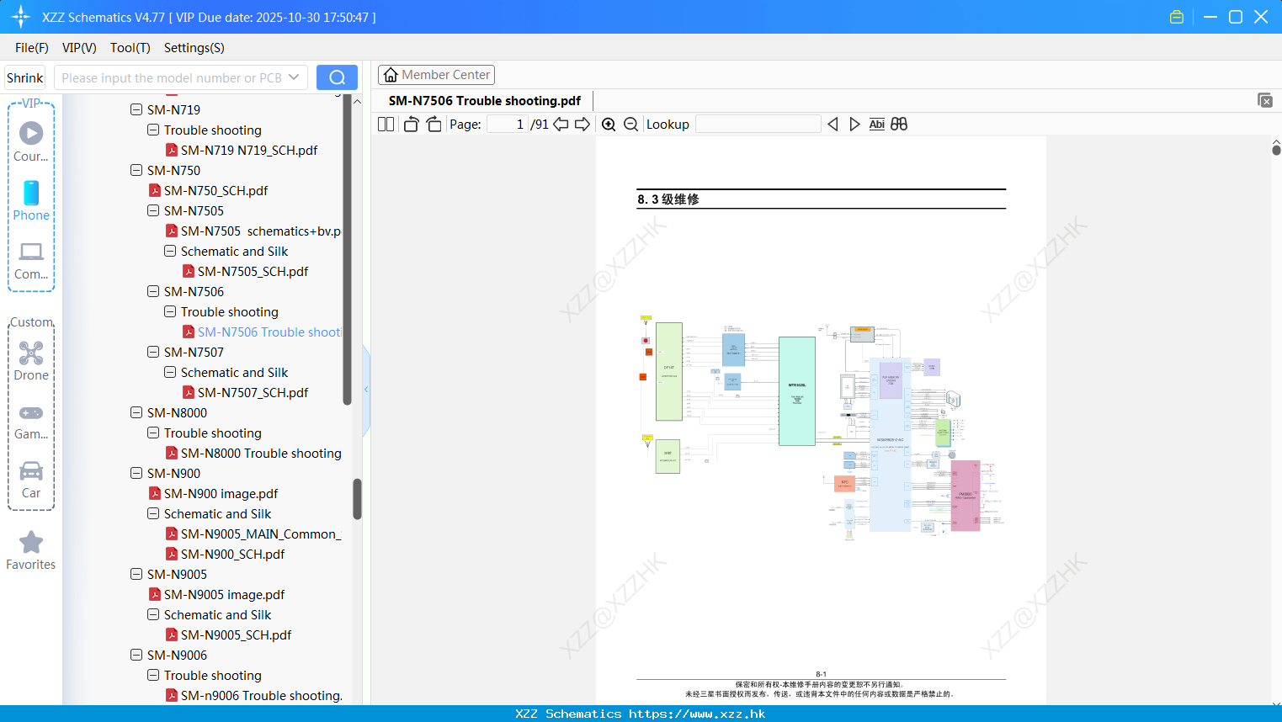The height and width of the screenshot is (722, 1282).
Task: Click the Page number input field
Action: point(508,124)
